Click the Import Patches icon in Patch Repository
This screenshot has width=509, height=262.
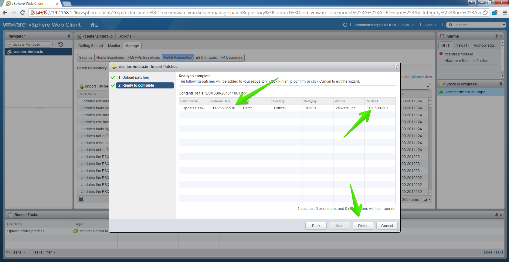click(x=82, y=87)
